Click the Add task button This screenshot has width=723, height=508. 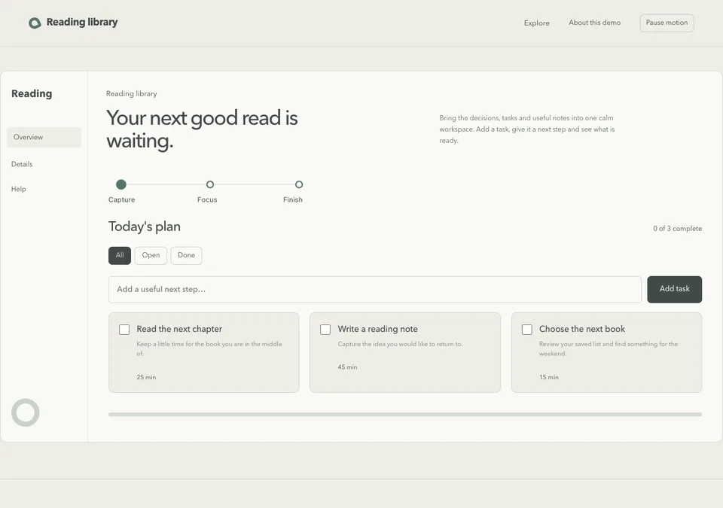[674, 289]
